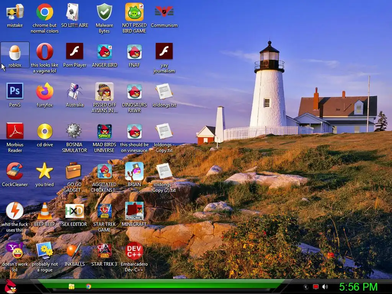This screenshot has height=294, width=392.
Task: Launch 'AGGITATED CHICKENS I...' Rio icon
Action: point(104,171)
